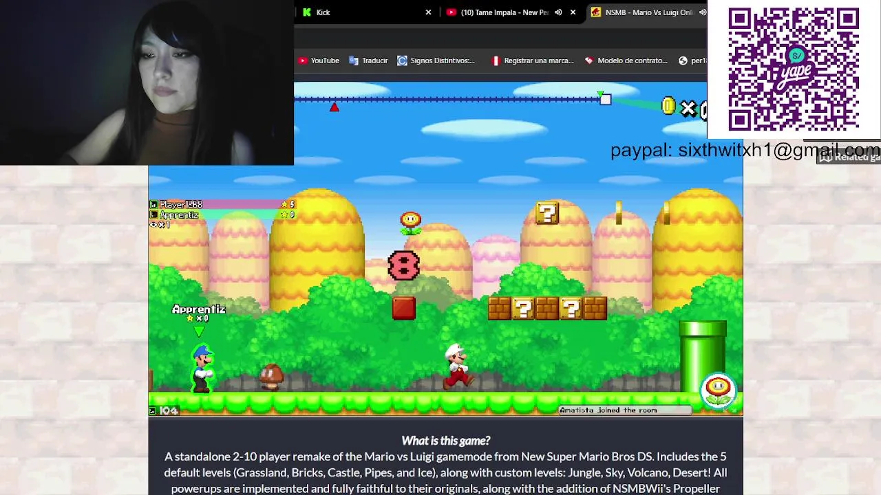Click the white square track marker
This screenshot has width=881, height=495.
pos(605,100)
